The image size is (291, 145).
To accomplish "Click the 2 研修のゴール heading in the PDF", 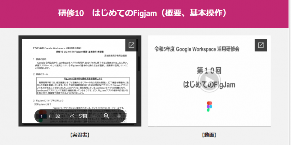I will pos(41,74).
